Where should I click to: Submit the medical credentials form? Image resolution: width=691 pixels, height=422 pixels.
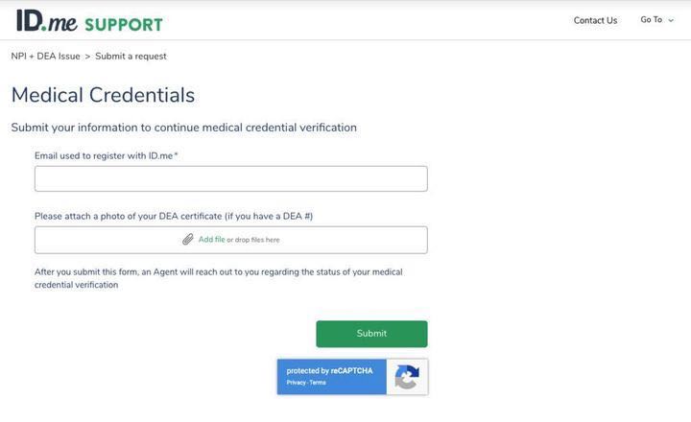(371, 334)
